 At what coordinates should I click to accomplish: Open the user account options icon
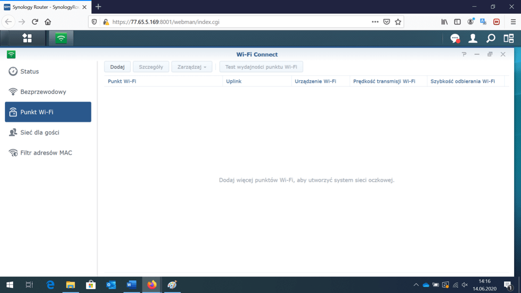point(473,39)
